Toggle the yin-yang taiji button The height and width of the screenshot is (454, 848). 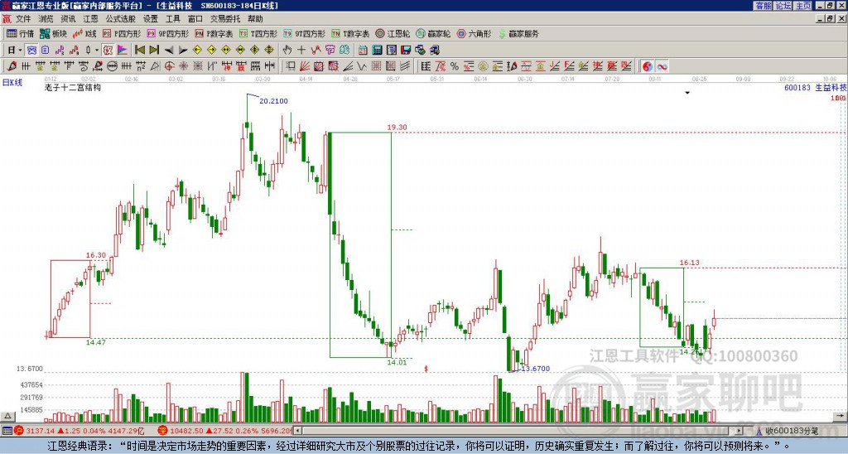click(x=648, y=66)
